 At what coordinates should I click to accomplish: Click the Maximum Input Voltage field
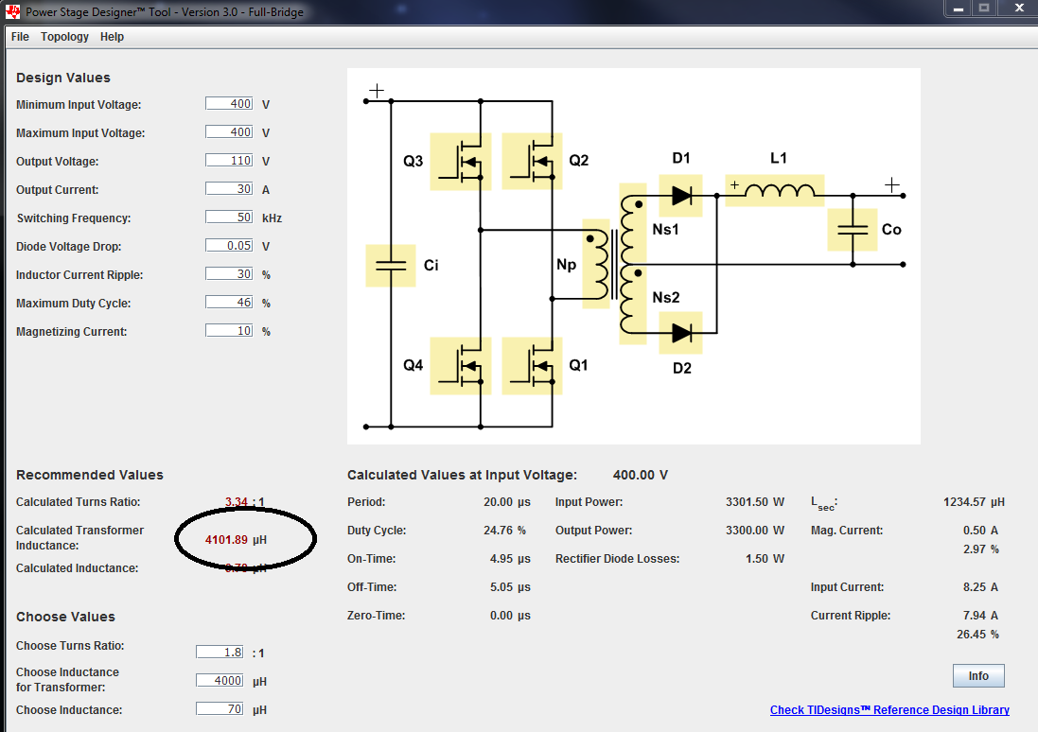(x=229, y=132)
